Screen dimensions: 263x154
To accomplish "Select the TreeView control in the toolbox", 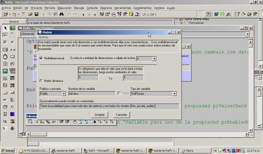I will tap(12, 100).
